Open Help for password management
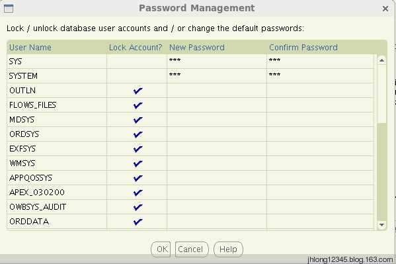 coord(228,249)
